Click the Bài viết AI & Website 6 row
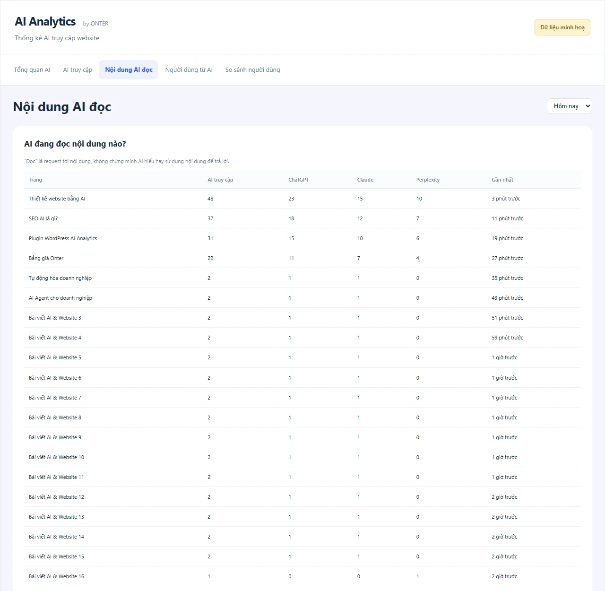Screen dimensions: 605x591 (302, 378)
